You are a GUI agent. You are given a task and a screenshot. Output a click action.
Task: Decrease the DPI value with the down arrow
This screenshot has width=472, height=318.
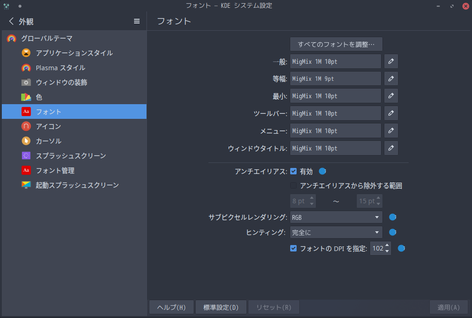tap(387, 251)
